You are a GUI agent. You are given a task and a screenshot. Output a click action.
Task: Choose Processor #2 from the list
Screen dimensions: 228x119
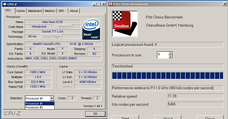coord(40,107)
